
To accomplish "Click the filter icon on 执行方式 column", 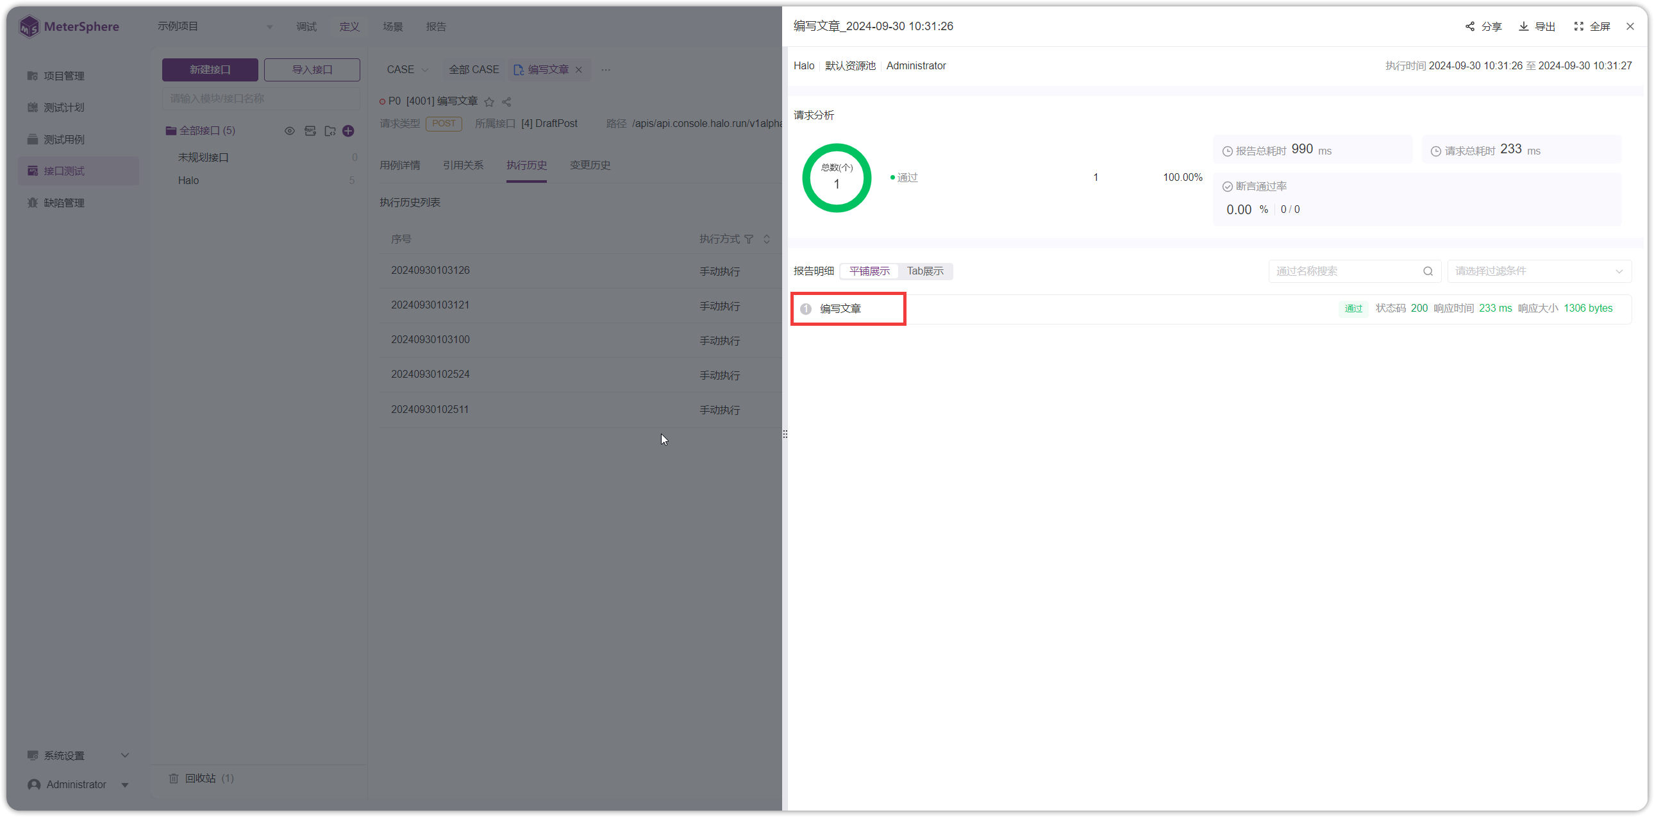I will [x=749, y=239].
